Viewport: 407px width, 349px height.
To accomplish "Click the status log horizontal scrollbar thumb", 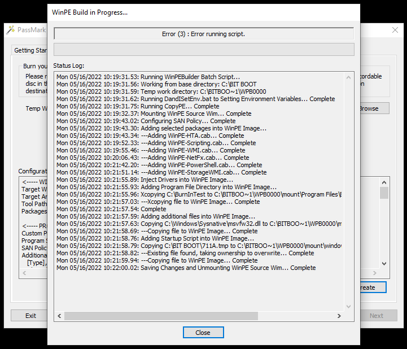I will coord(161,316).
